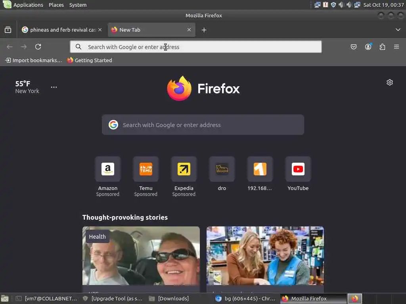Open a new tab with plus button
The image size is (406, 304).
pyautogui.click(x=204, y=30)
